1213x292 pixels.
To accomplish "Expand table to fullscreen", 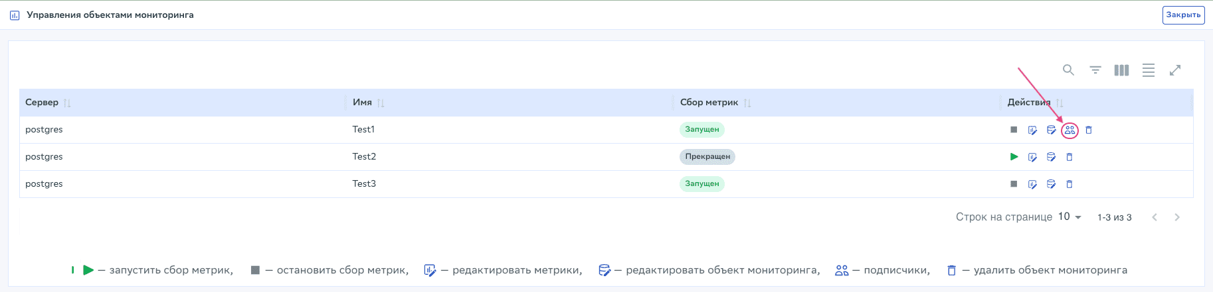I will (1175, 70).
